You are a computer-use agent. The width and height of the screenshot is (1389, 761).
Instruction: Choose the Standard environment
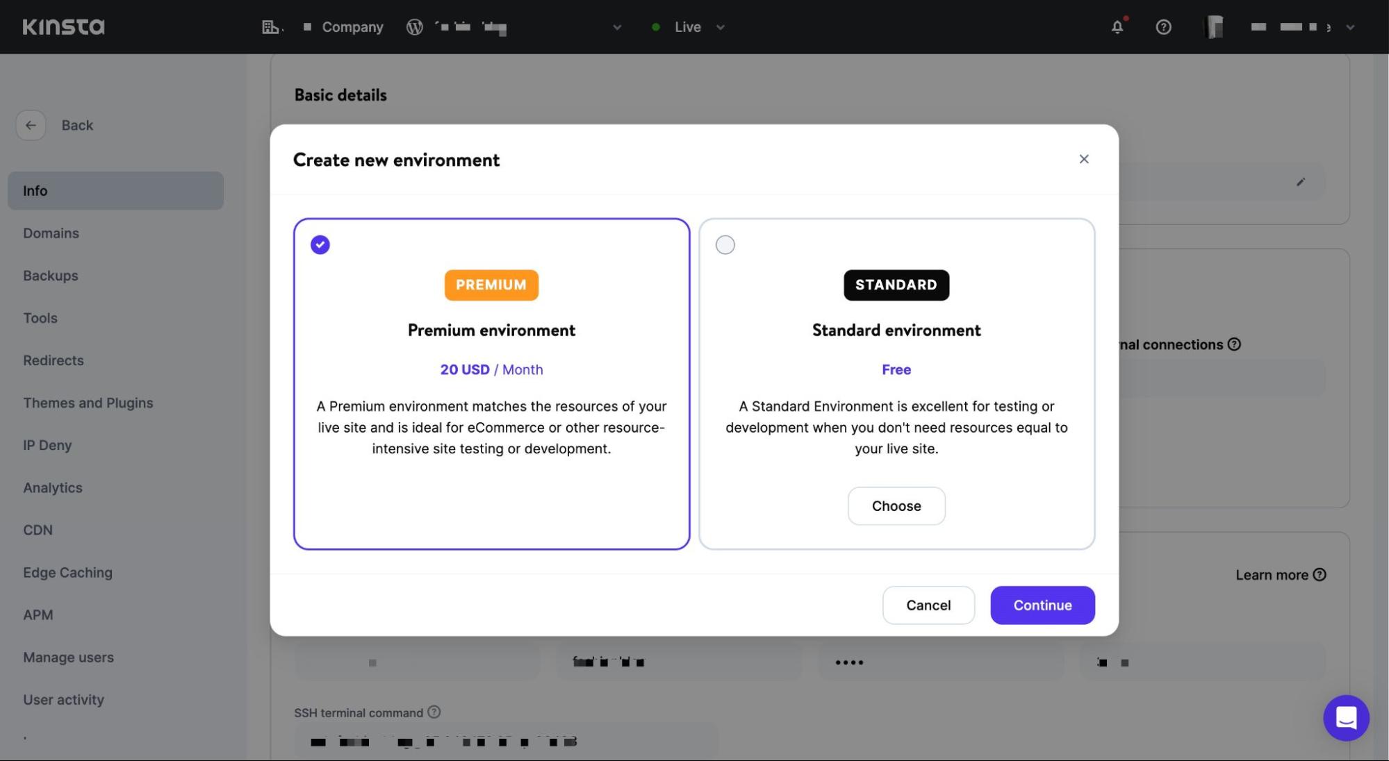coord(896,505)
